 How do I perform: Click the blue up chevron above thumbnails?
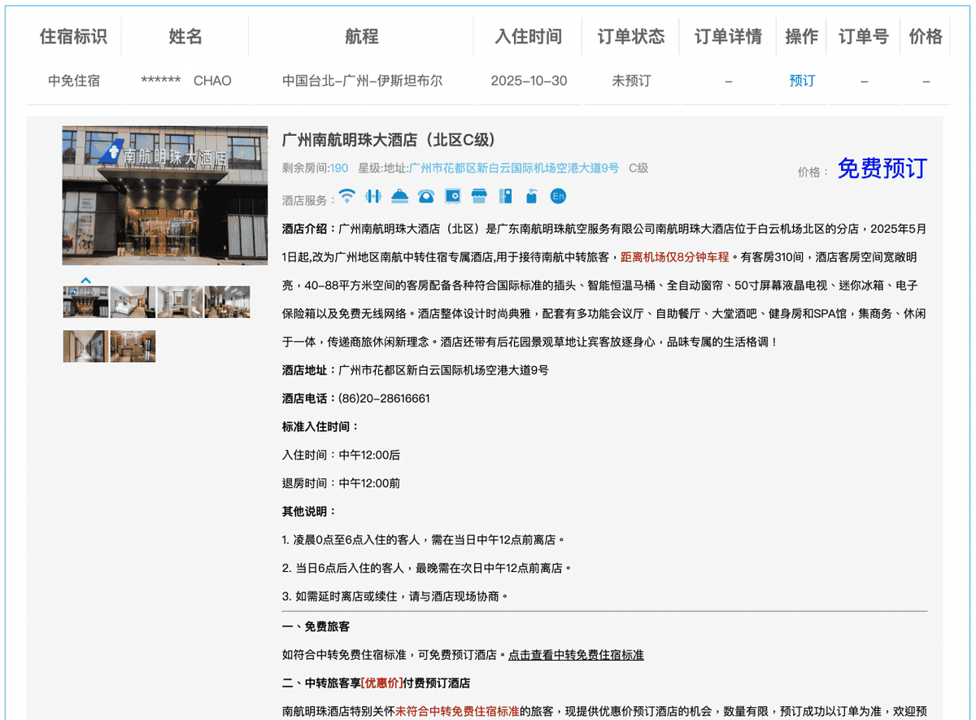click(x=85, y=281)
